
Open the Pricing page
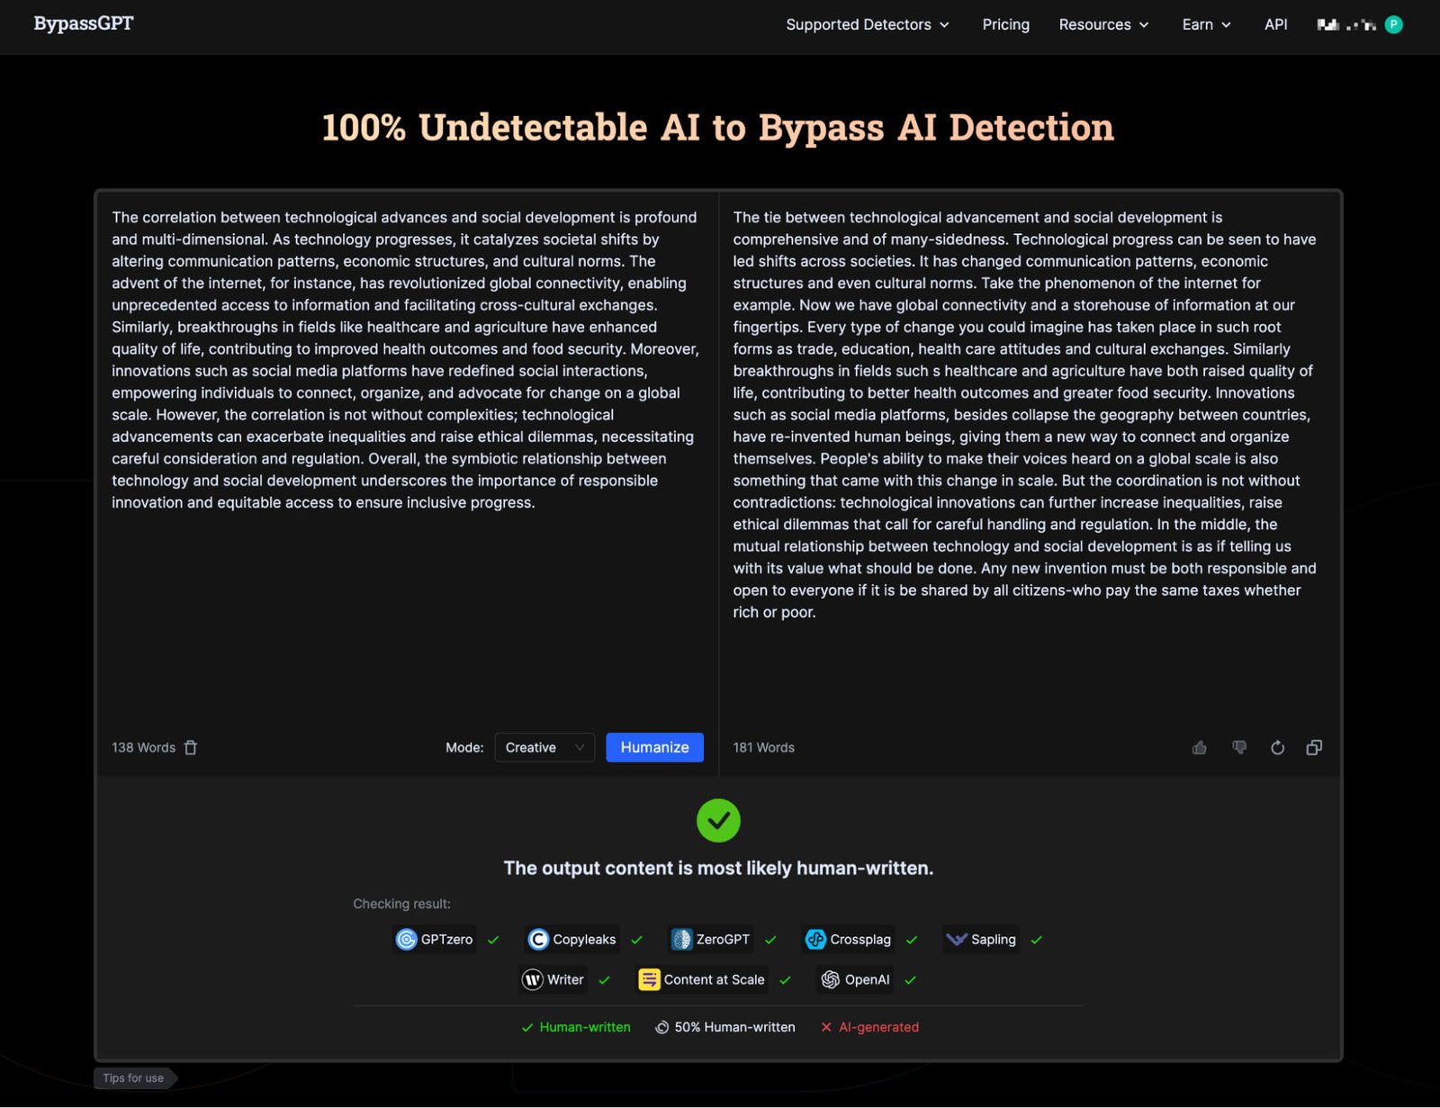tap(1005, 24)
